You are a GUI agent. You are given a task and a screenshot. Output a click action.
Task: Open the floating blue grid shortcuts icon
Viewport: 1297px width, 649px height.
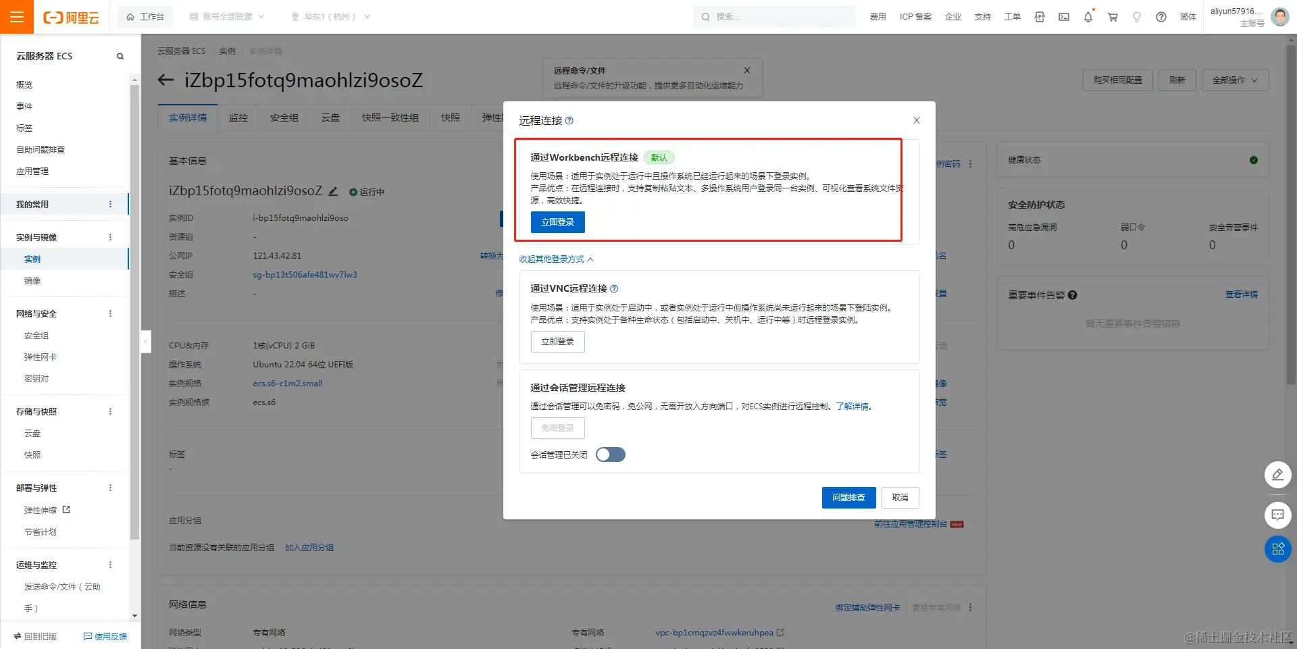point(1278,549)
